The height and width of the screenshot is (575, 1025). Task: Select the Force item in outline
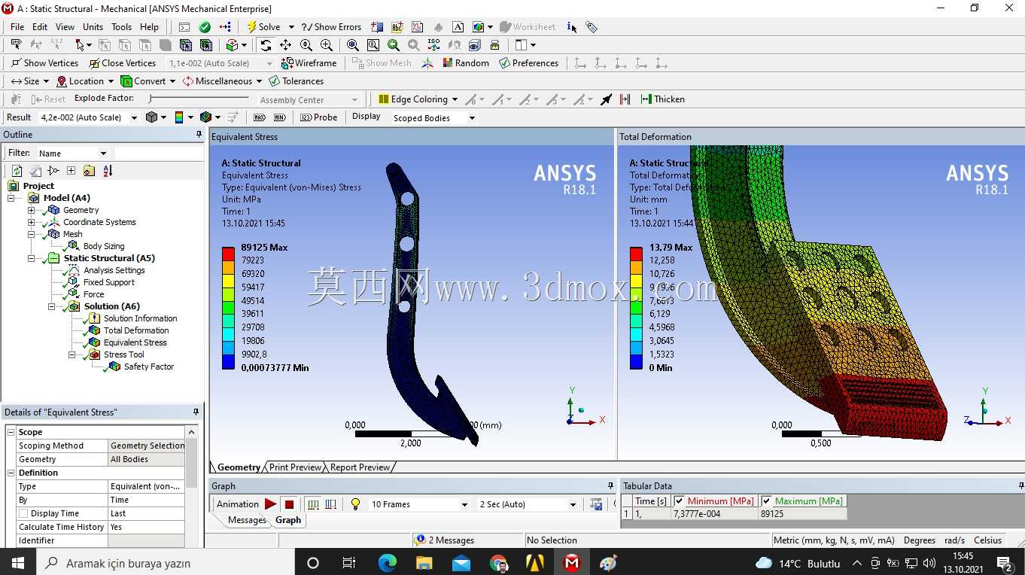coord(93,294)
